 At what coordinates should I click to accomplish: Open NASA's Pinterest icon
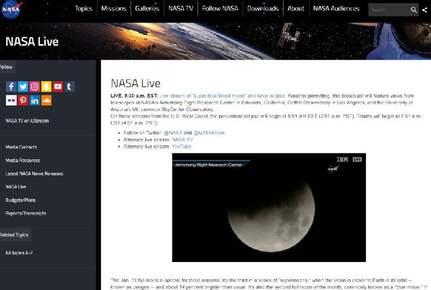(x=23, y=100)
